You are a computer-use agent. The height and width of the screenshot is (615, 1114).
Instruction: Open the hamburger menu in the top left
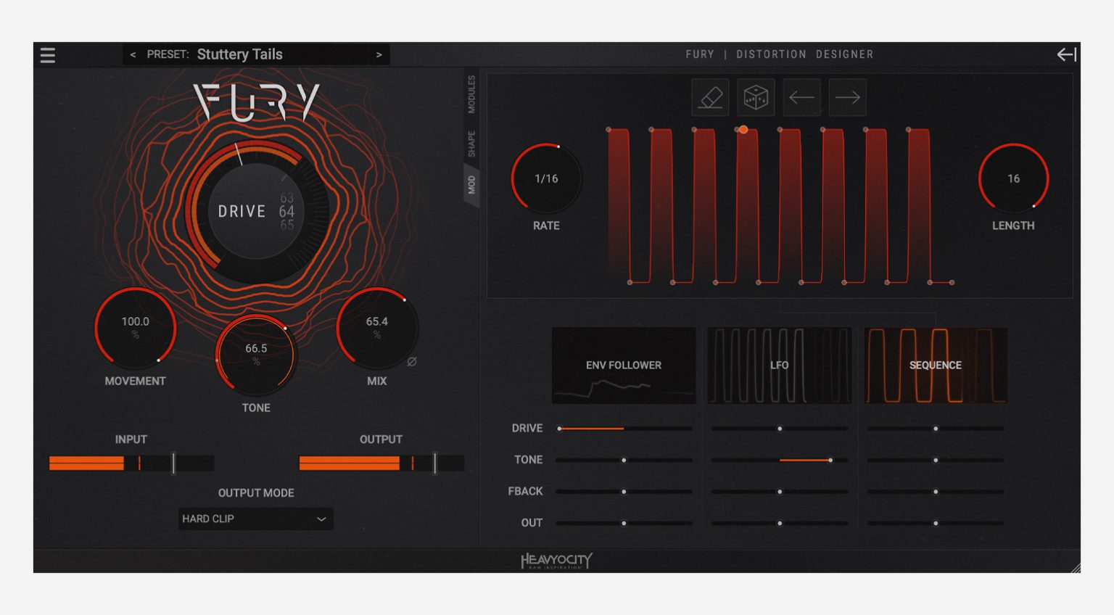point(47,54)
